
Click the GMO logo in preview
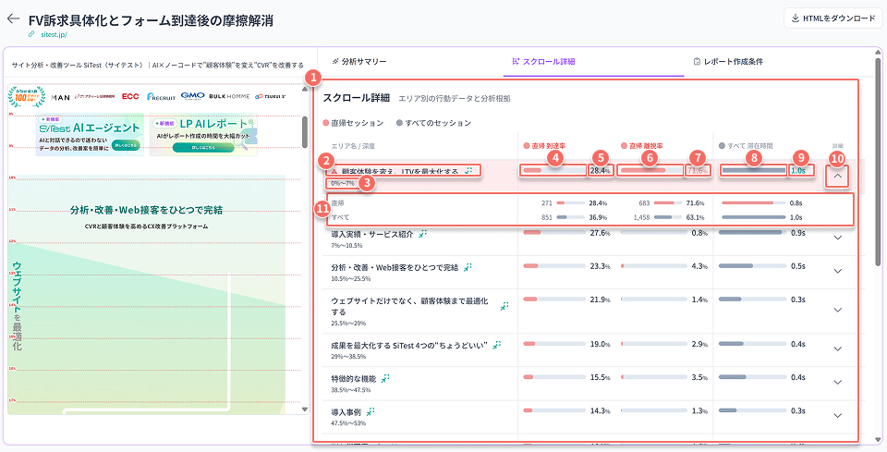(x=192, y=96)
